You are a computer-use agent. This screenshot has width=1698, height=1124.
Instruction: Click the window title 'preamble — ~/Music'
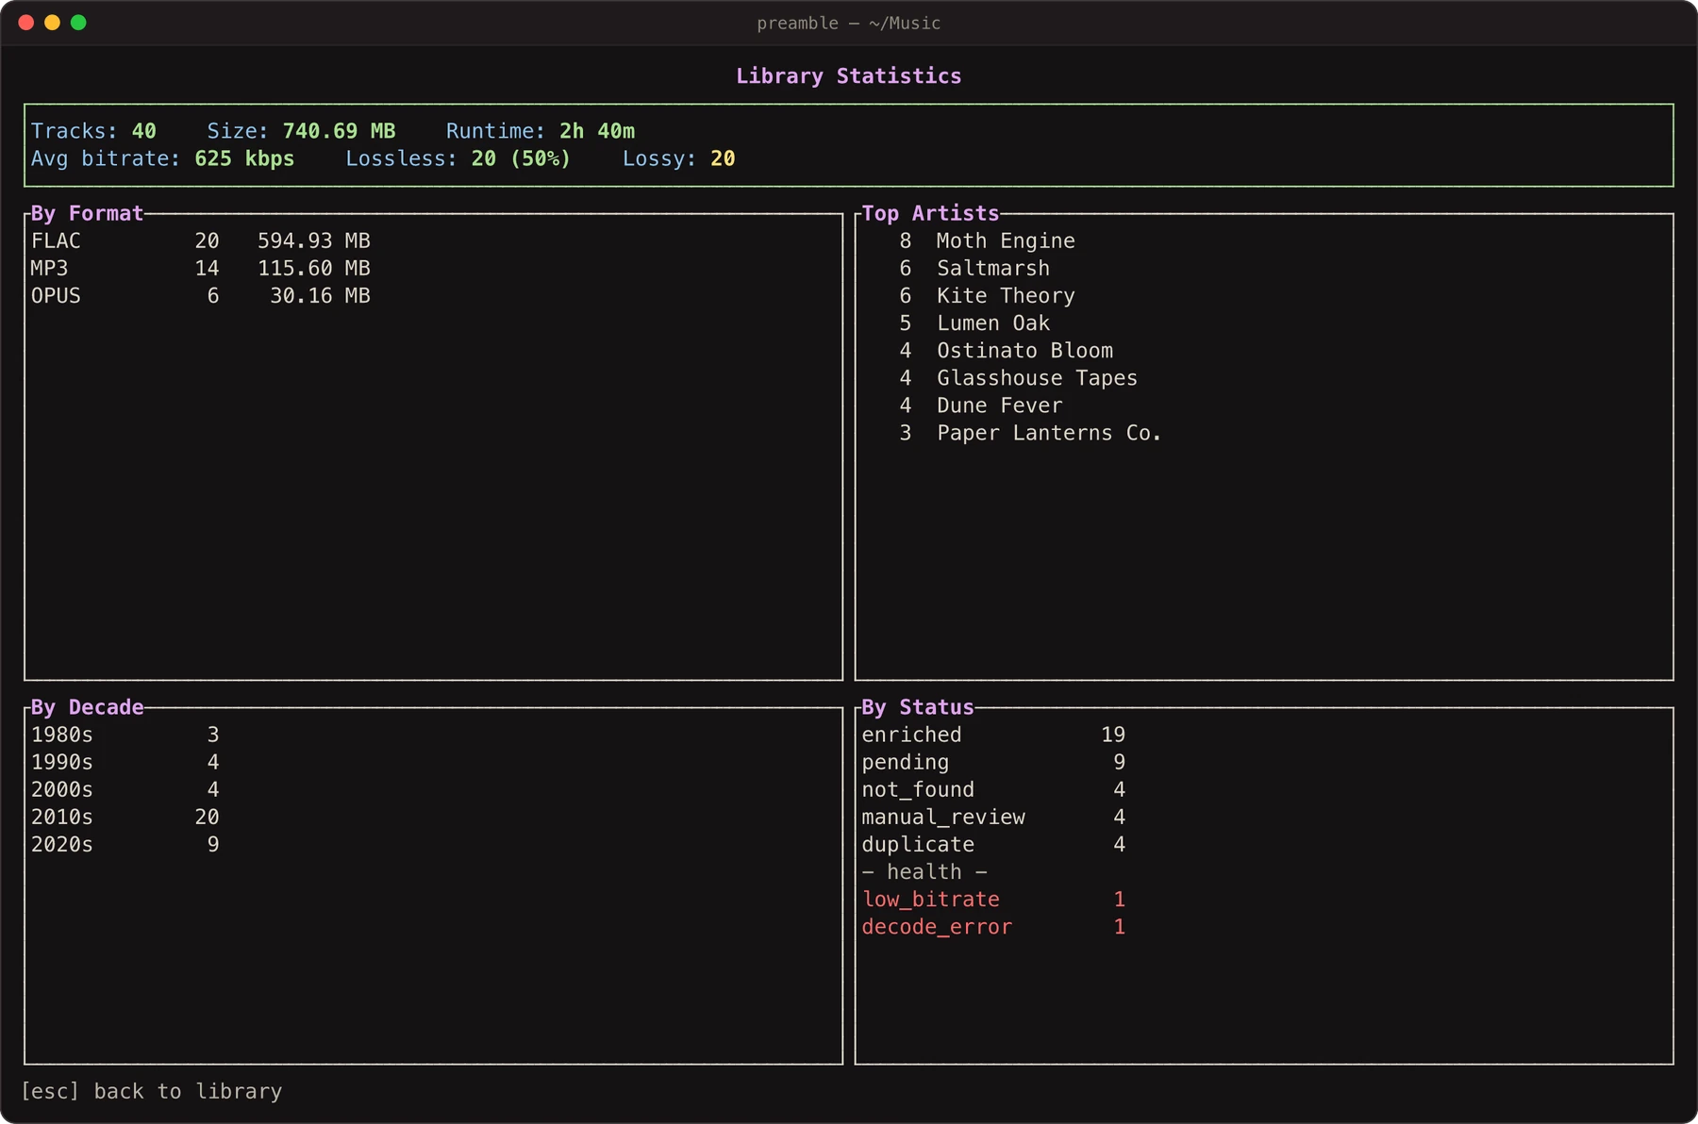[849, 23]
